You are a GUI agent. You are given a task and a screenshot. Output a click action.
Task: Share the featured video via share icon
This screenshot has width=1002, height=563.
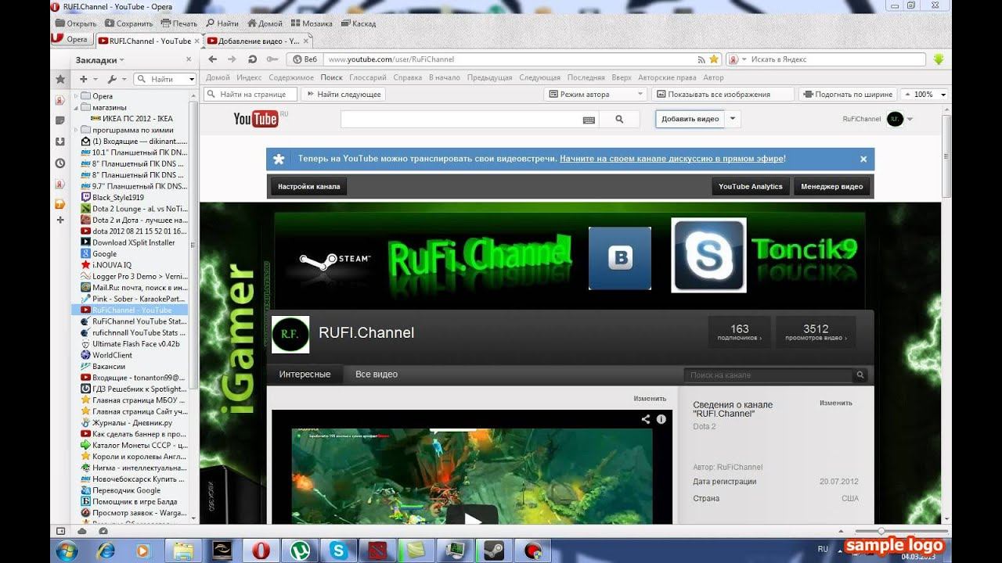646,419
